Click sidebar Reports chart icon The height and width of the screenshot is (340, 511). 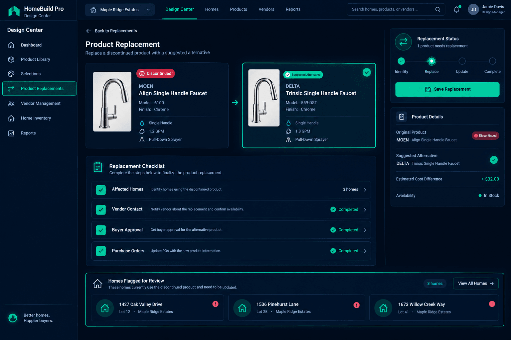[11, 133]
